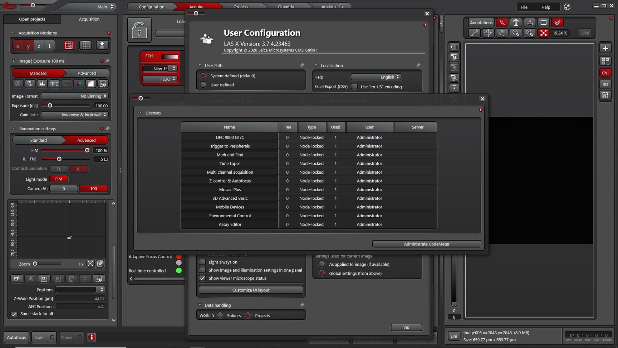Open the Image Format No Binning dropdown
The width and height of the screenshot is (618, 348).
pos(74,96)
